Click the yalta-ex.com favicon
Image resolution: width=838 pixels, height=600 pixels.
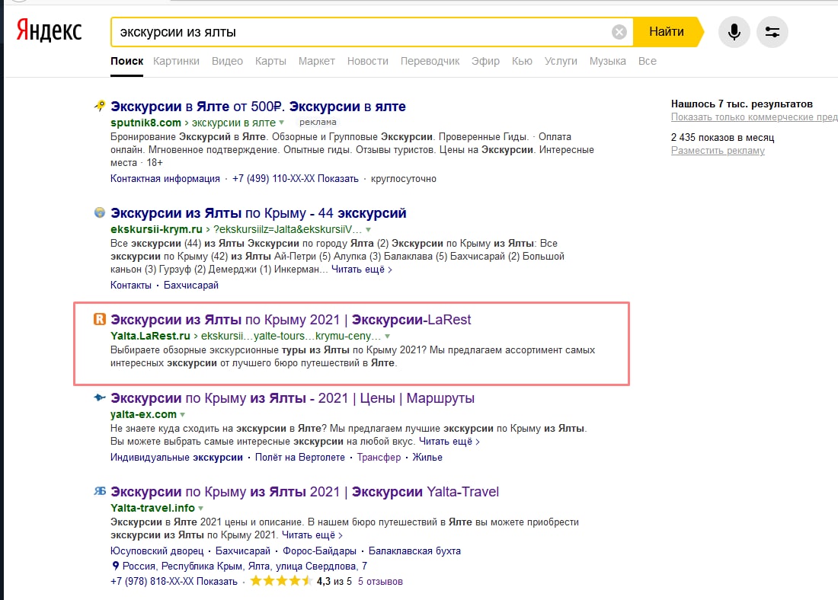tap(99, 397)
